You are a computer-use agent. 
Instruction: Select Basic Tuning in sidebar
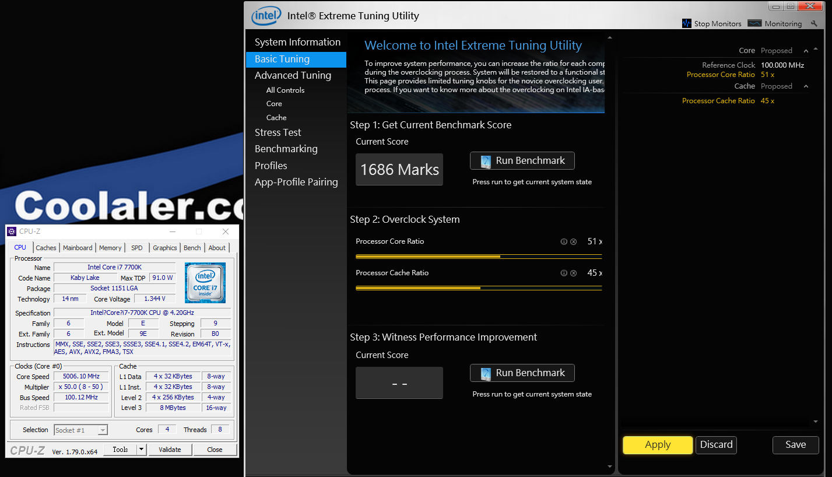296,59
